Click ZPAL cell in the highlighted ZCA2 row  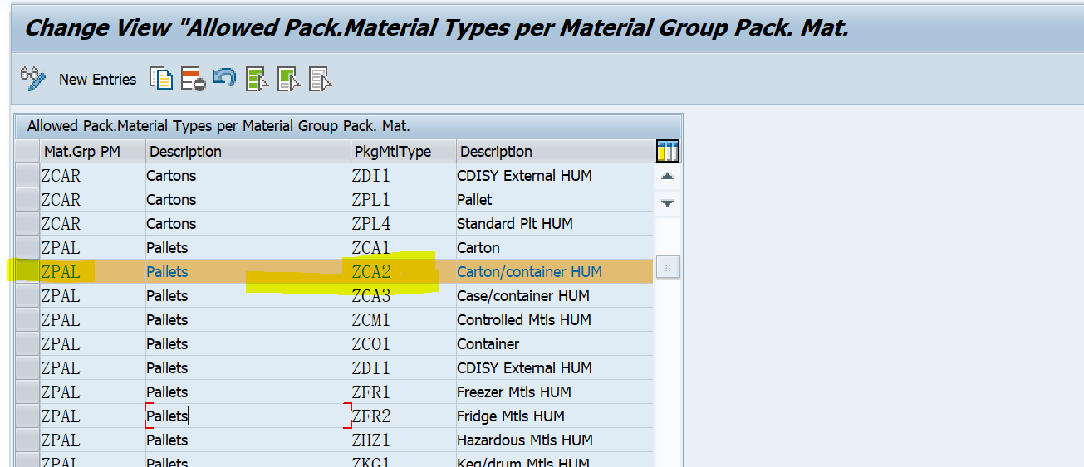[92, 272]
